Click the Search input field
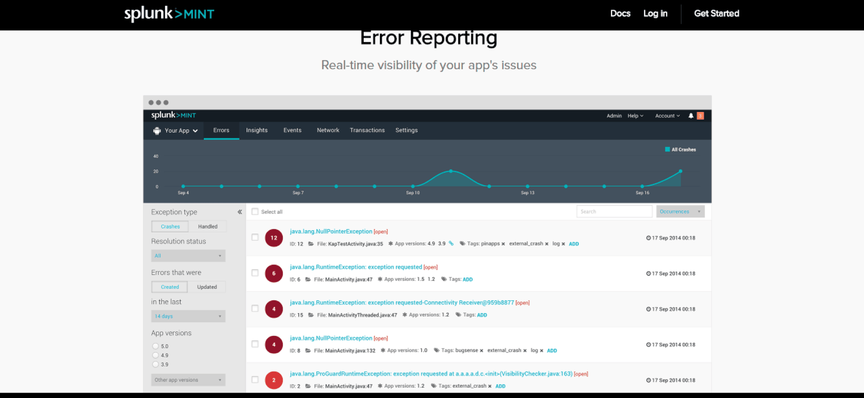864x398 pixels. pyautogui.click(x=614, y=211)
